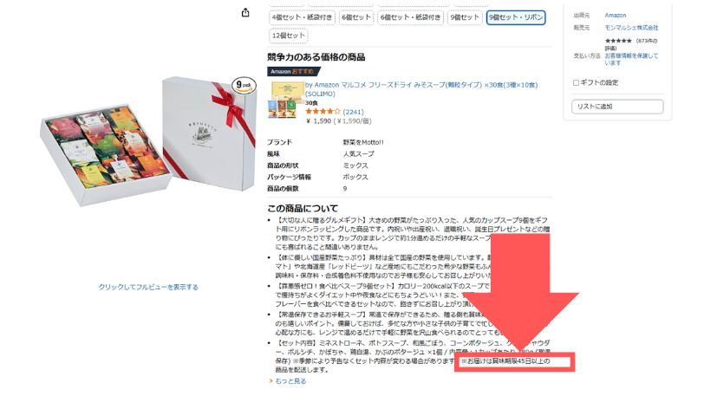The image size is (704, 396).
Task: Click the seller five-star rating
Action: pyautogui.click(x=618, y=41)
